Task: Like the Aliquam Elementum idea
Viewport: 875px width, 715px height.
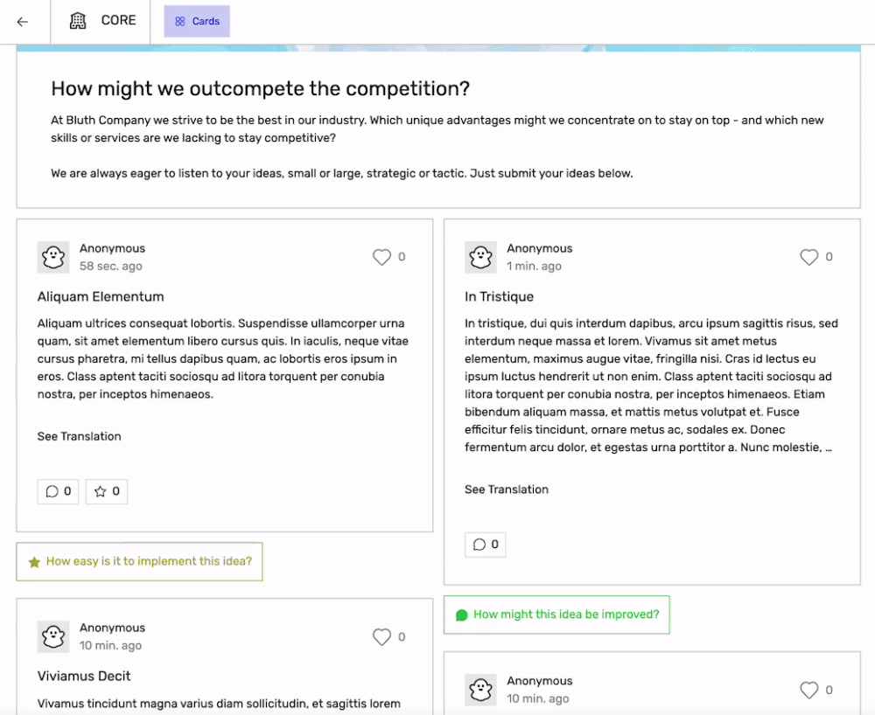Action: pos(381,257)
